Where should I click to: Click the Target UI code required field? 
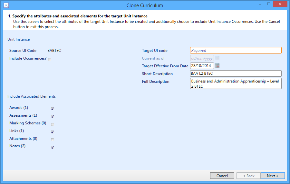click(x=236, y=50)
